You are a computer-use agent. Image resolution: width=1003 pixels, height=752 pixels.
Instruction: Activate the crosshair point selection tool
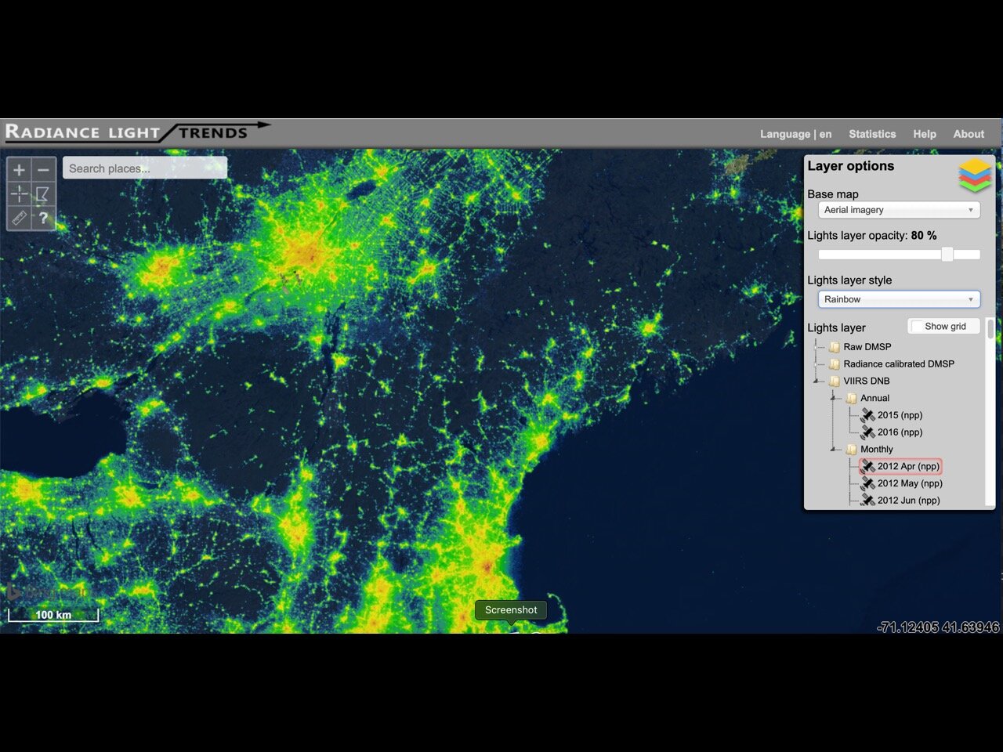(20, 193)
